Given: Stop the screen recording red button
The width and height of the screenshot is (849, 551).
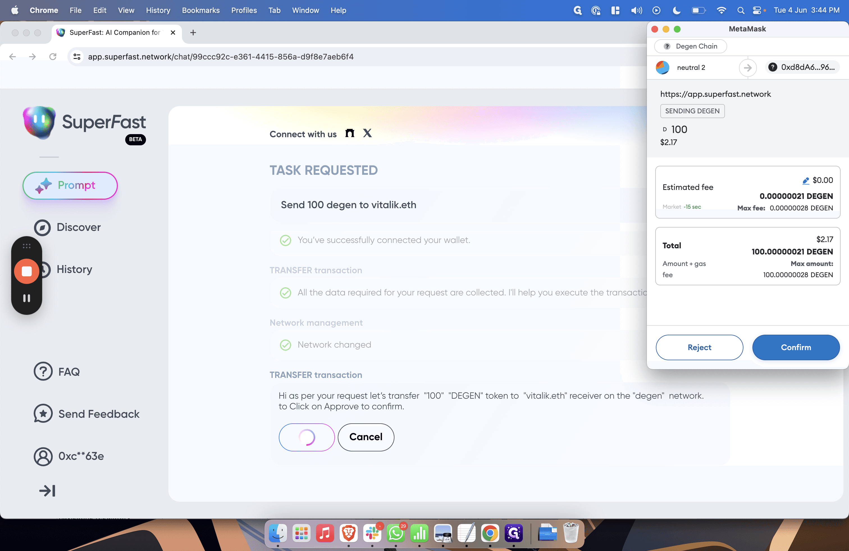Looking at the screenshot, I should point(26,271).
